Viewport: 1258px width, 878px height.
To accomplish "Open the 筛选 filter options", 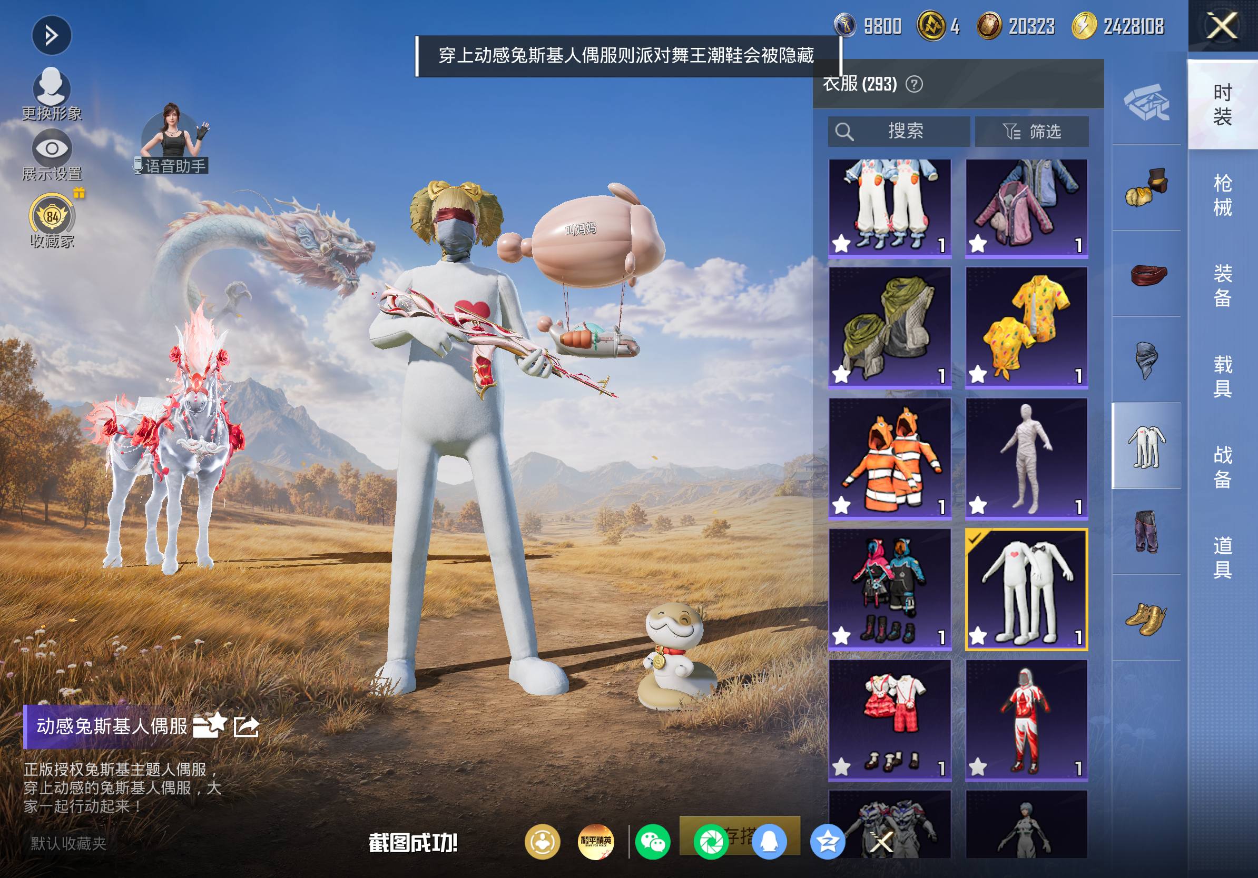I will tap(1031, 132).
